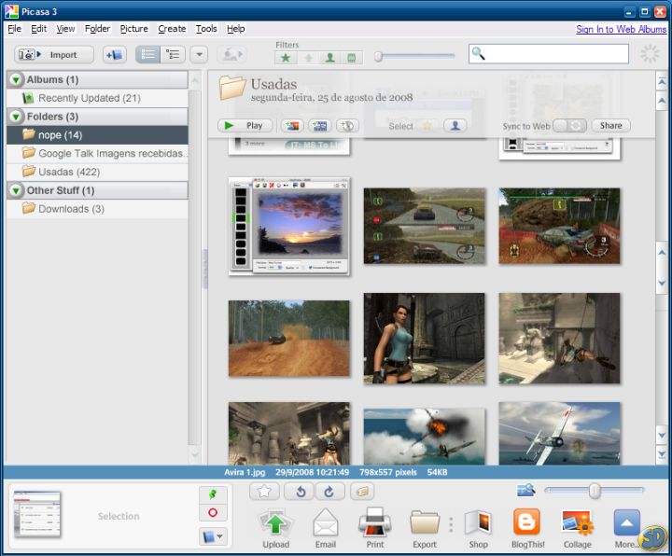
Task: Hold selected items with green pin
Action: (213, 494)
